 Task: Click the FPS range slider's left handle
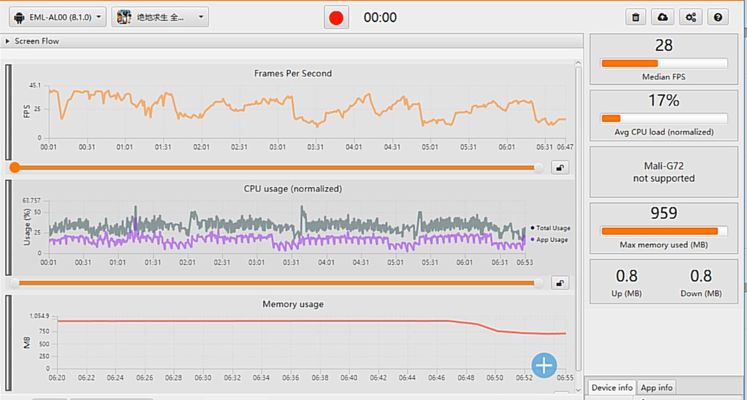coord(15,167)
